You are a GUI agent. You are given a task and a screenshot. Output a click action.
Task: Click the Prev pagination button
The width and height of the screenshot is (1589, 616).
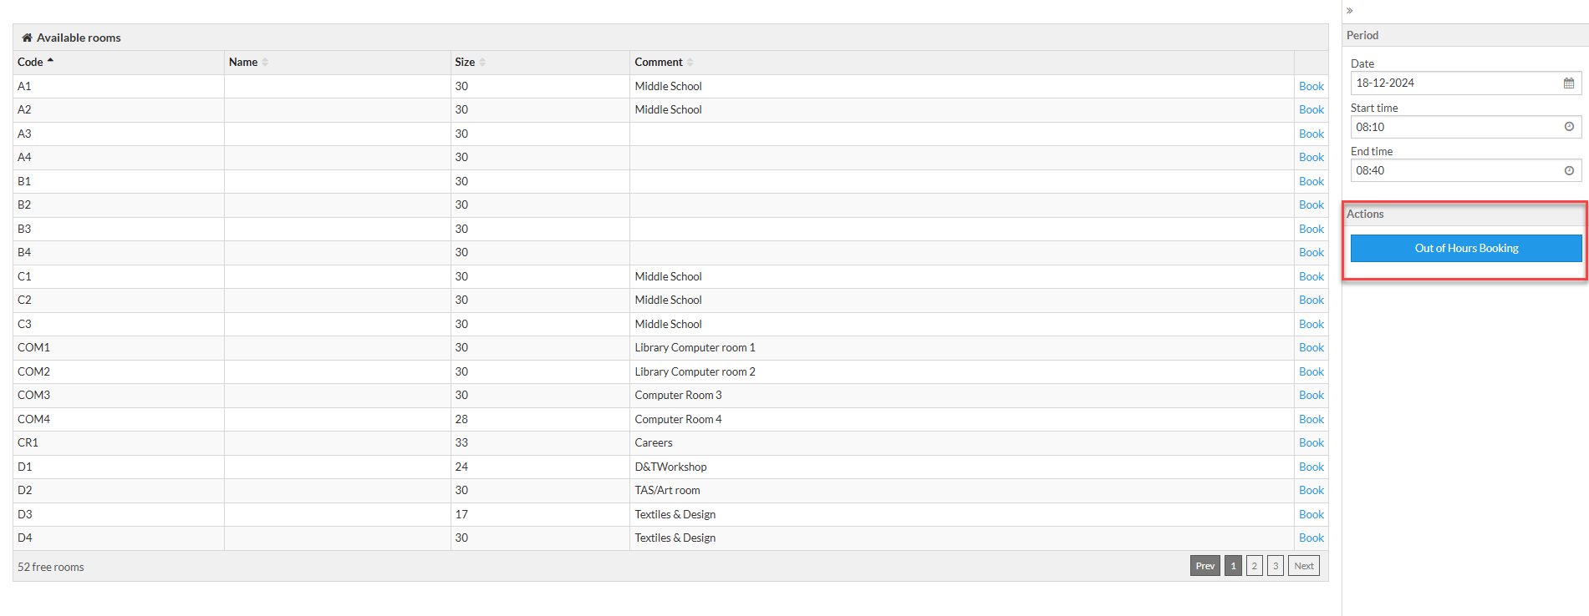pyautogui.click(x=1205, y=566)
